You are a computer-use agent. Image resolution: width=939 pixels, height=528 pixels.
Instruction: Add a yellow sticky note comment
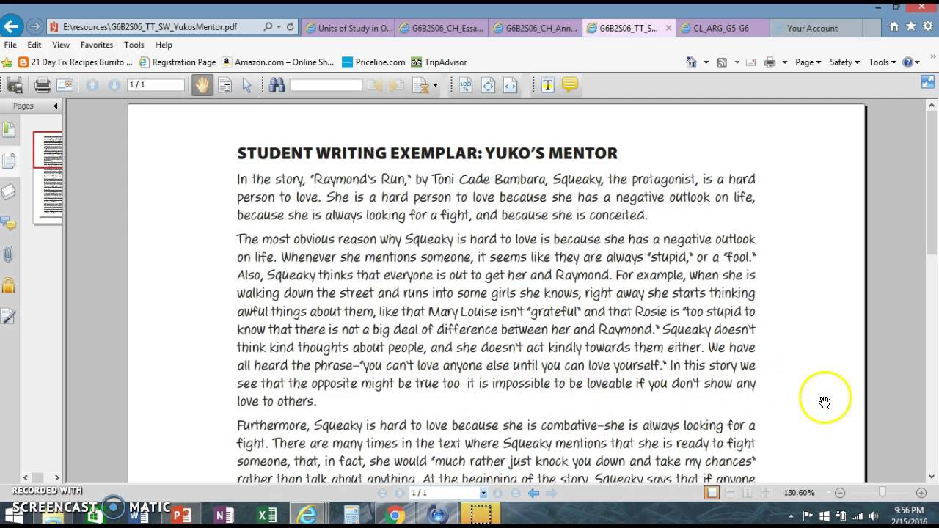pyautogui.click(x=569, y=84)
